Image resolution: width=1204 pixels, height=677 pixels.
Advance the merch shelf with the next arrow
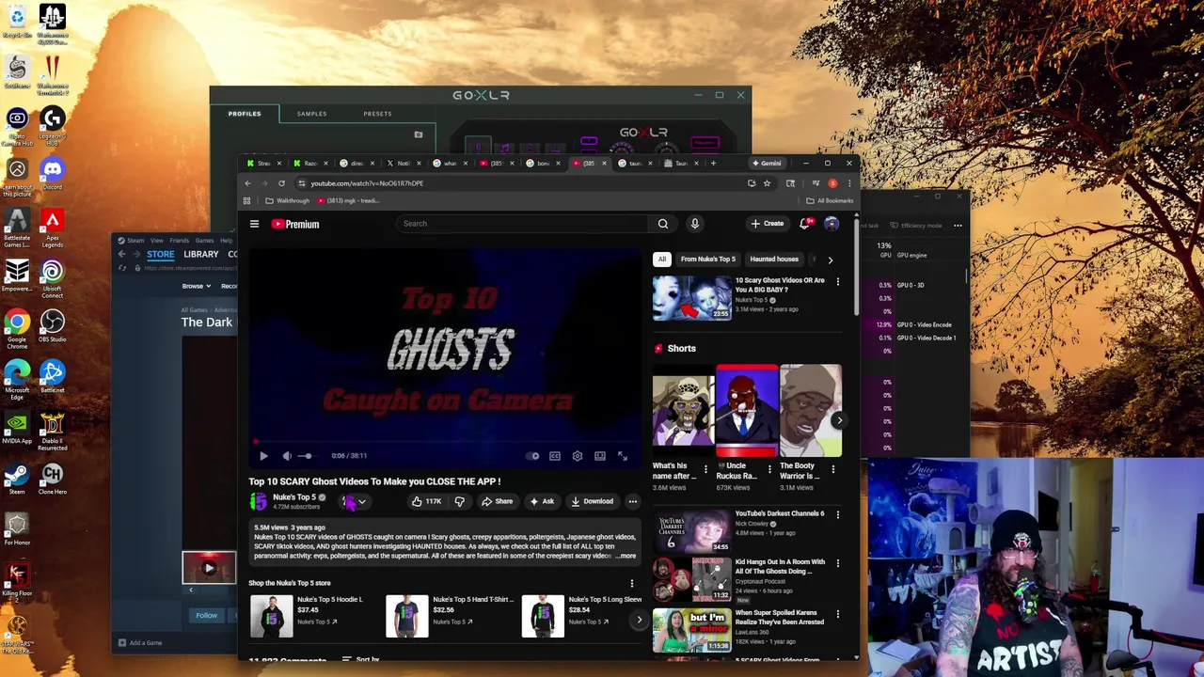tap(639, 619)
